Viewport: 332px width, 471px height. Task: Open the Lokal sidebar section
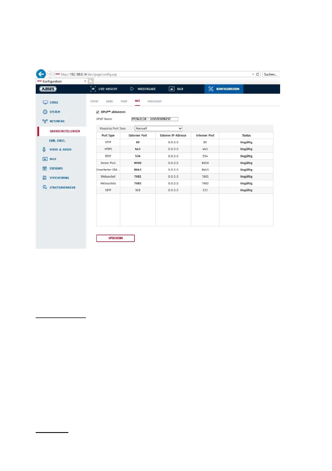tap(54, 102)
